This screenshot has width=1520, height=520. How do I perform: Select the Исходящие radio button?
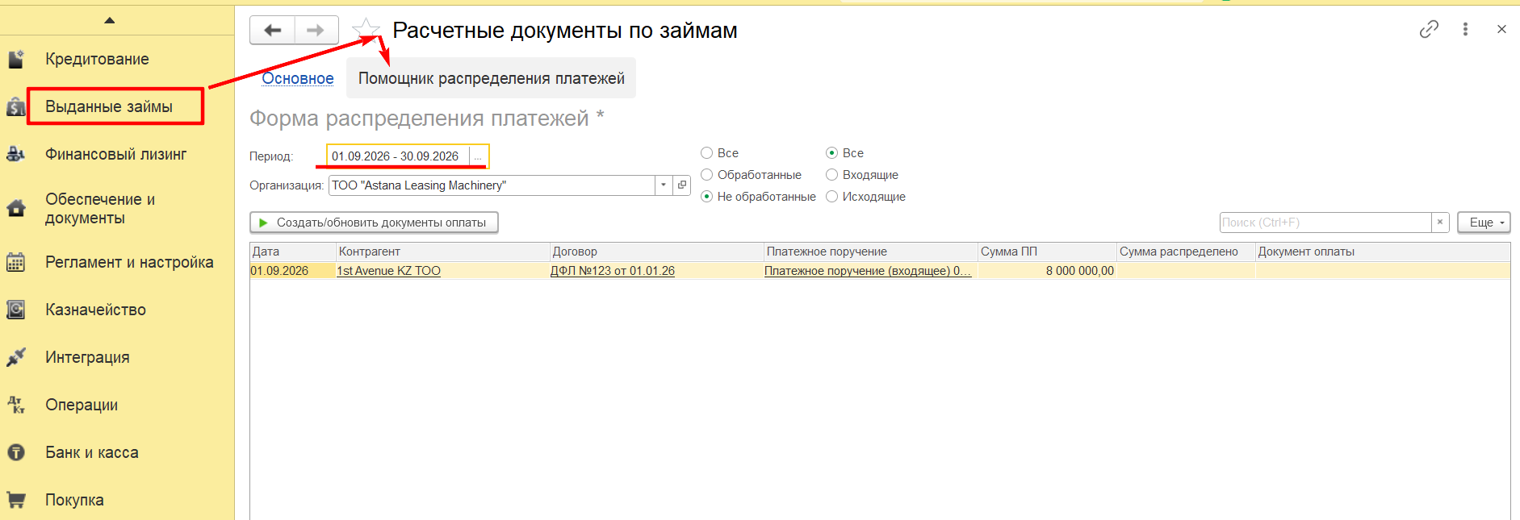[x=831, y=197]
